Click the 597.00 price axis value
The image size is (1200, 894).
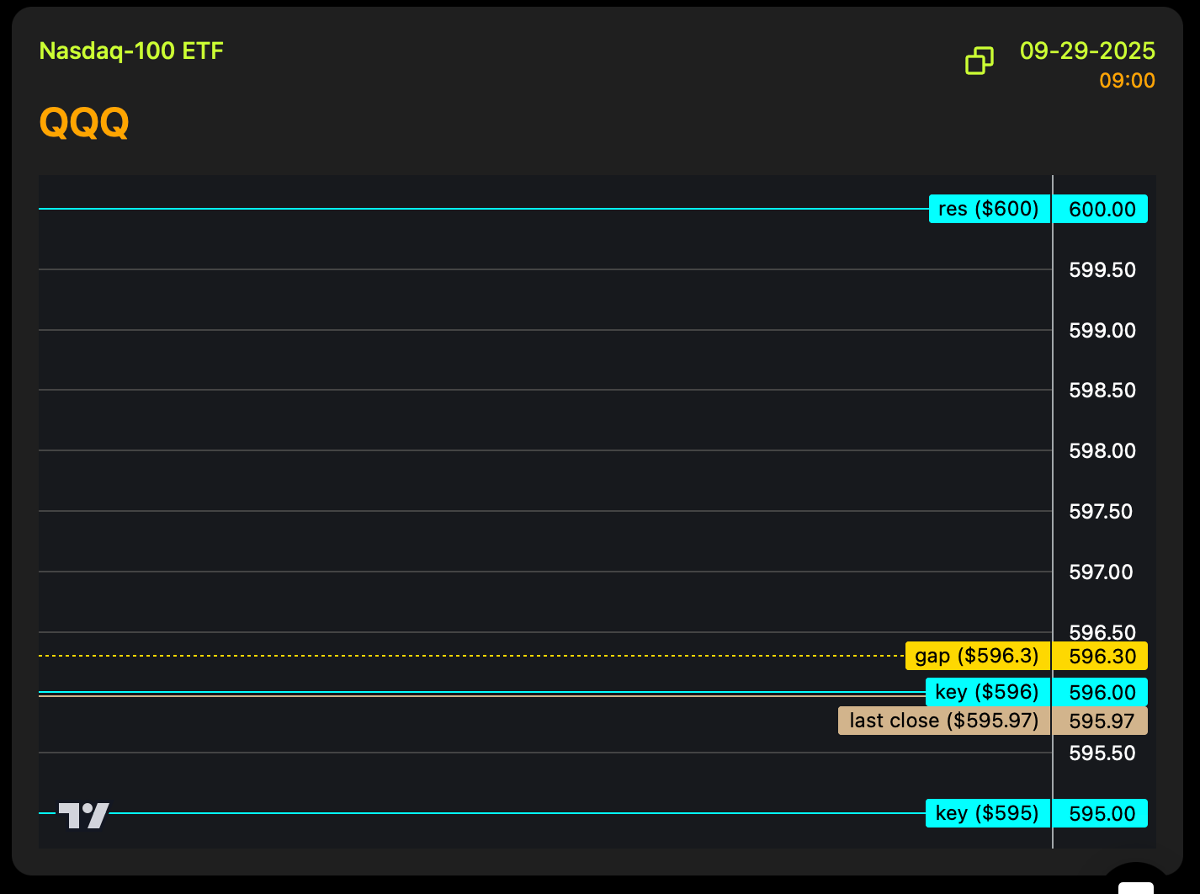pyautogui.click(x=1101, y=572)
